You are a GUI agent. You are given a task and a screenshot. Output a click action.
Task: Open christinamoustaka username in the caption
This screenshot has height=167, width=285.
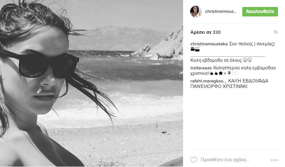[x=209, y=44]
